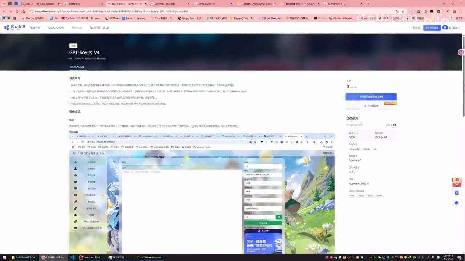Open the browser tab search dropdown
465x261 pixels.
point(3,4)
